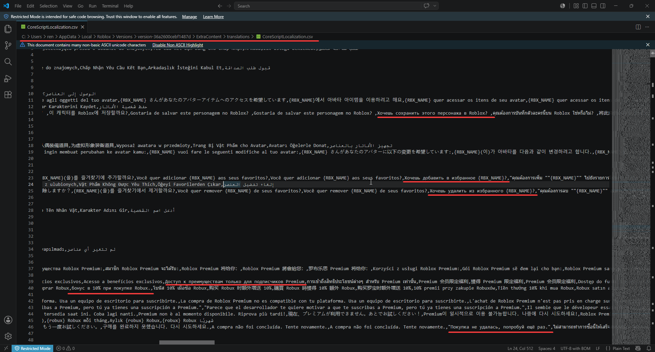Open the File menu

(18, 6)
